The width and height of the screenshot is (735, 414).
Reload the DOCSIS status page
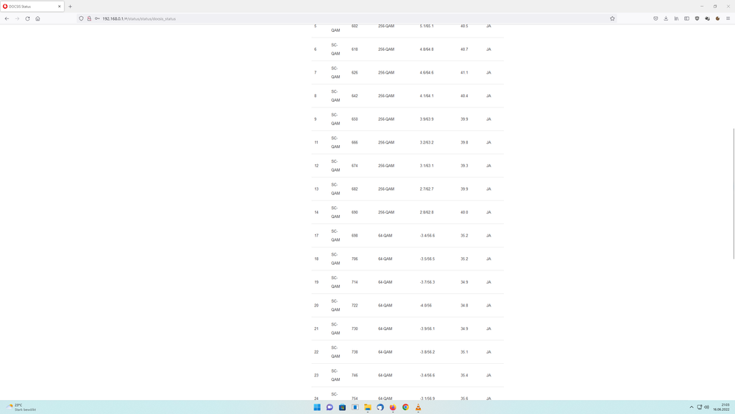click(x=27, y=18)
